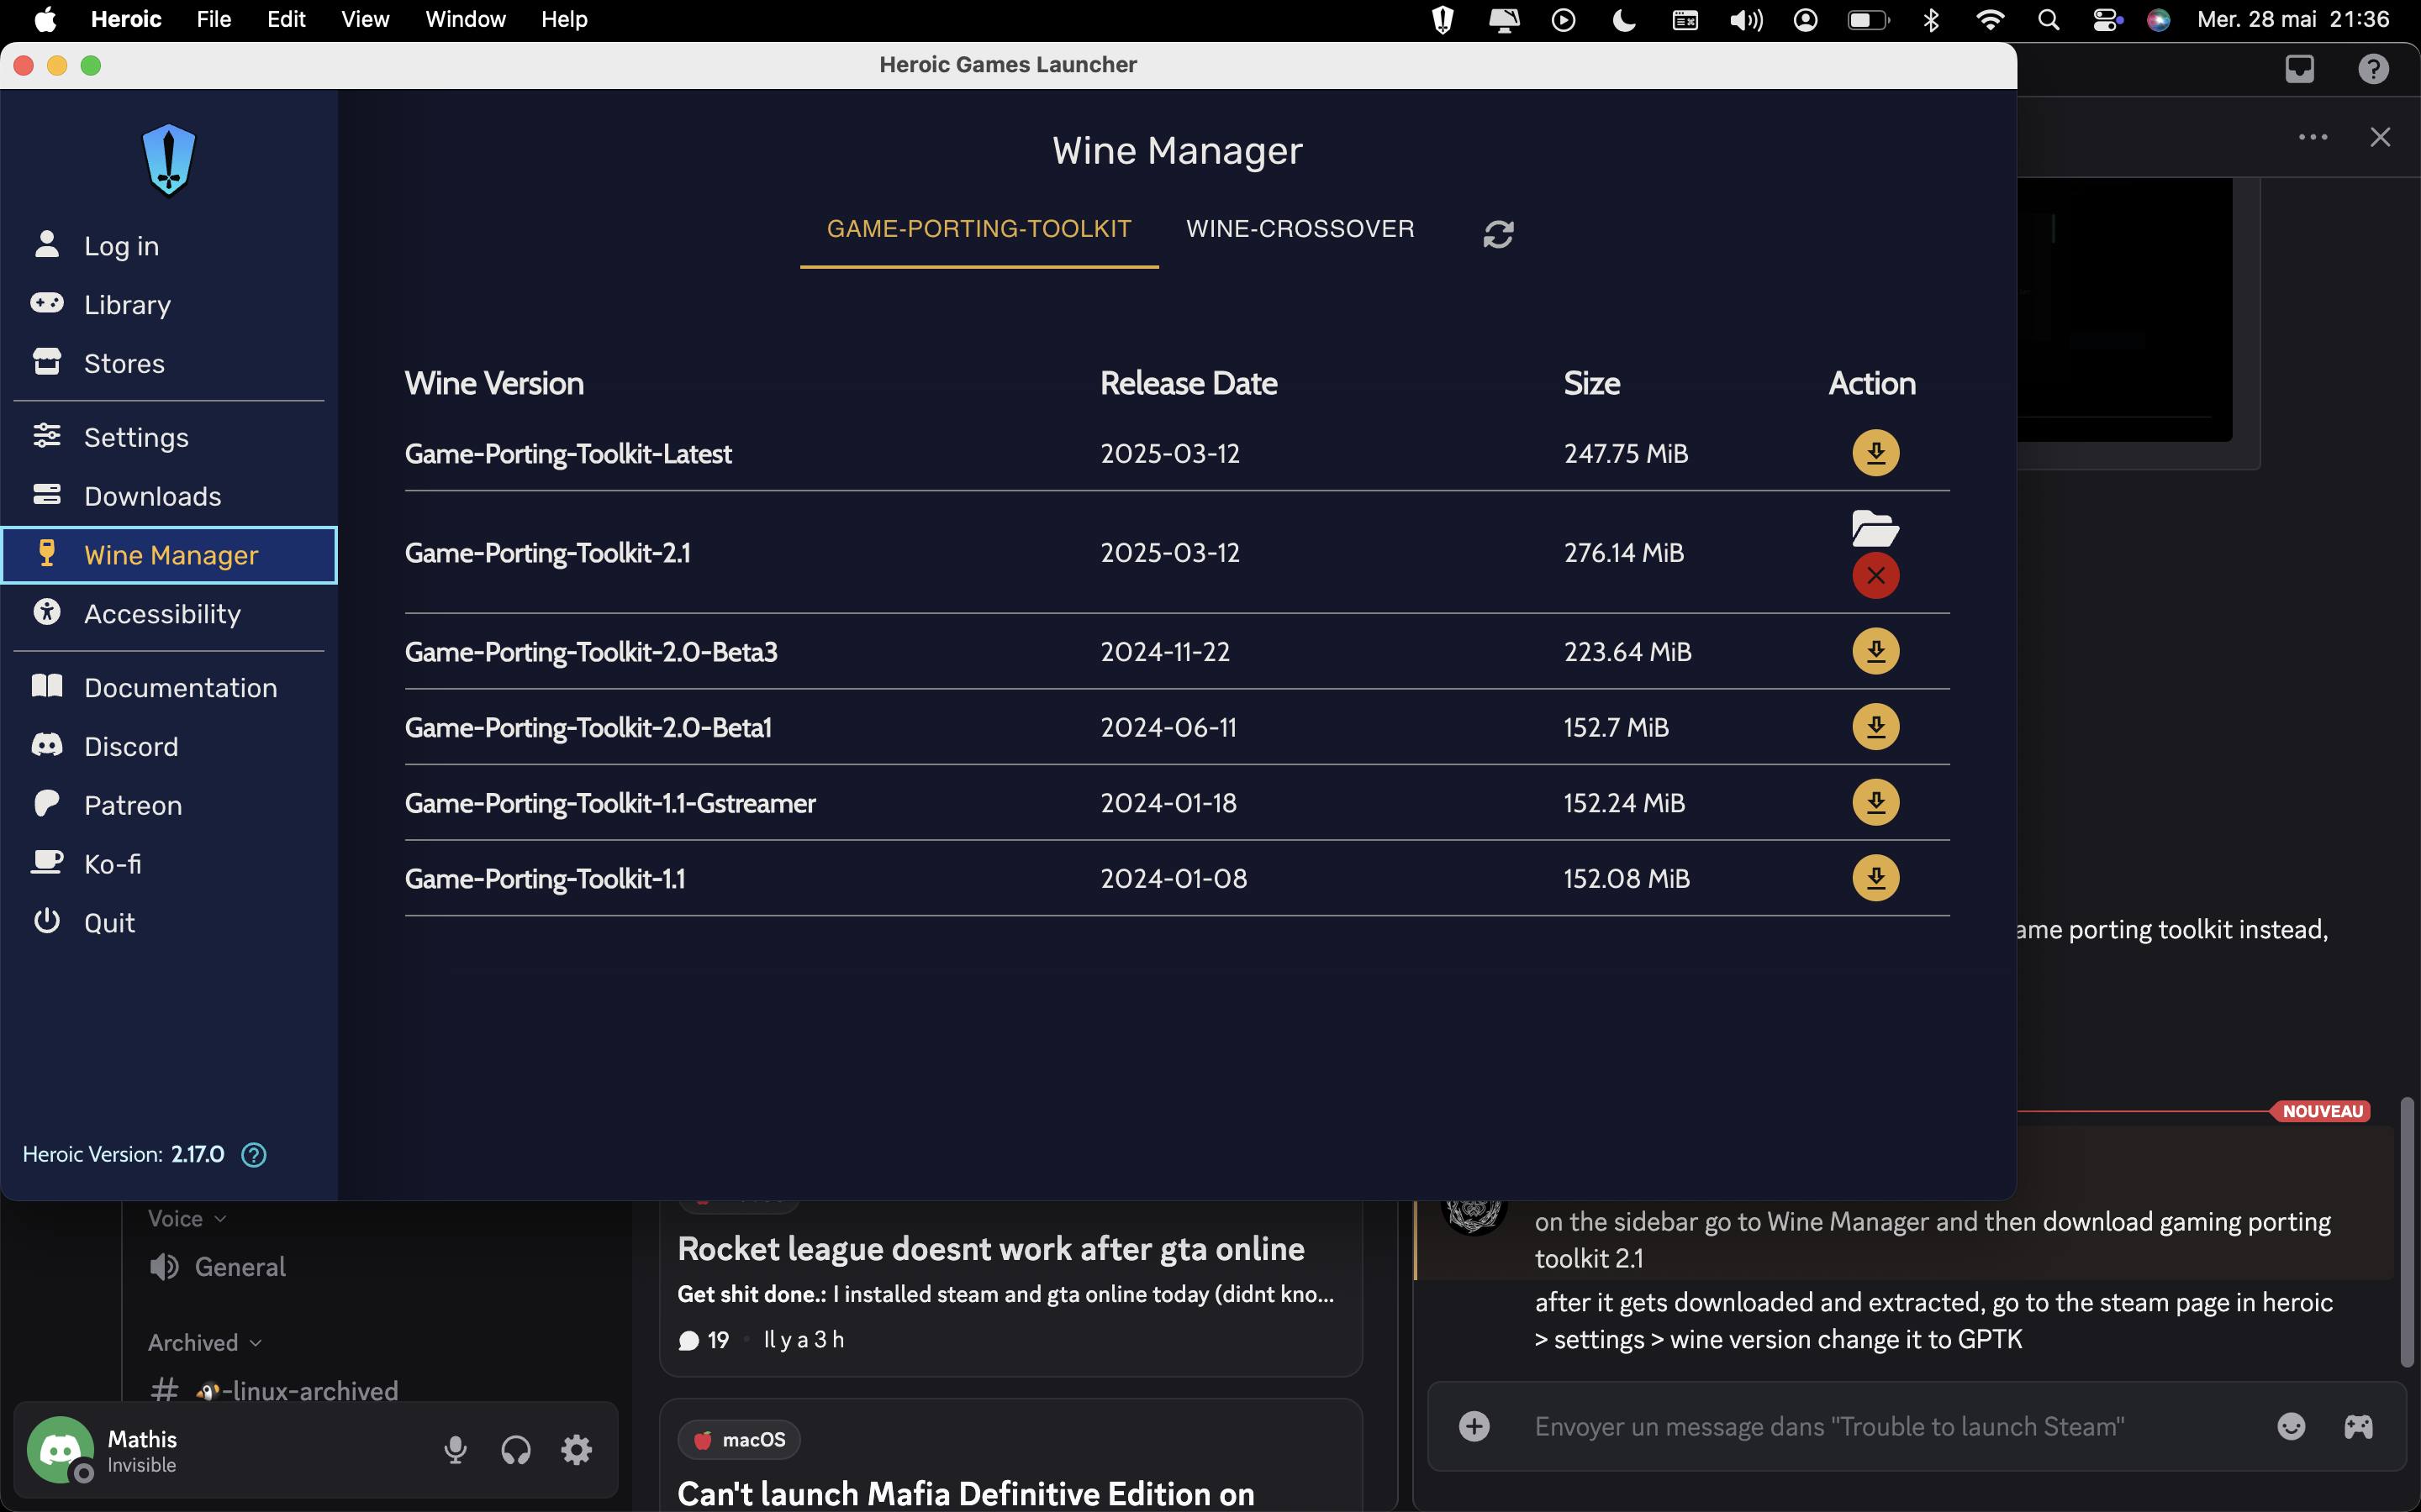Open emoji picker in Discord message box
The height and width of the screenshot is (1512, 2421).
[2291, 1427]
